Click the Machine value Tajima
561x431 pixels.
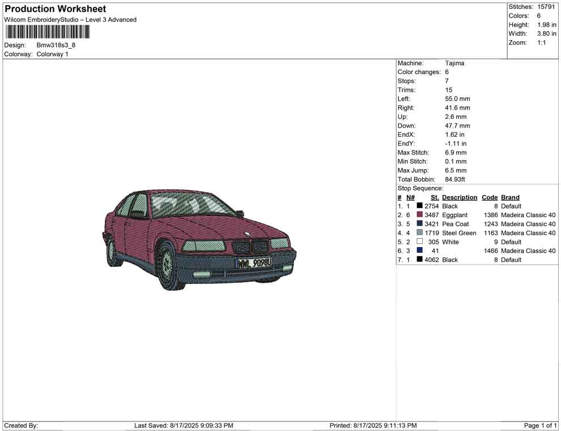(x=454, y=63)
